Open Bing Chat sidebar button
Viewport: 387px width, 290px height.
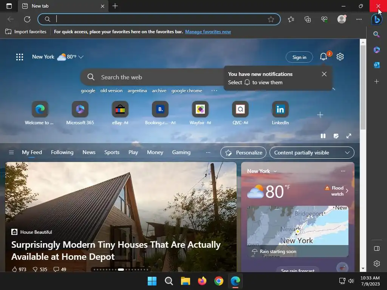tap(377, 19)
